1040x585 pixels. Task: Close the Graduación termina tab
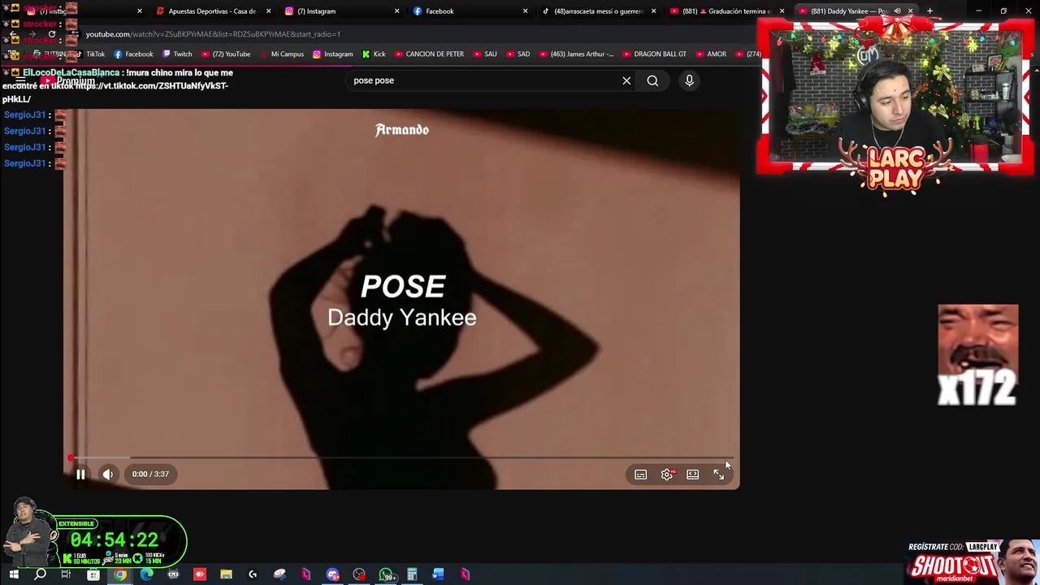(782, 11)
